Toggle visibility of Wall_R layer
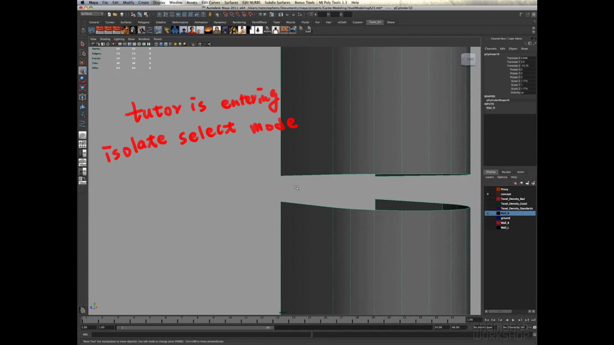The width and height of the screenshot is (614, 345). click(488, 213)
